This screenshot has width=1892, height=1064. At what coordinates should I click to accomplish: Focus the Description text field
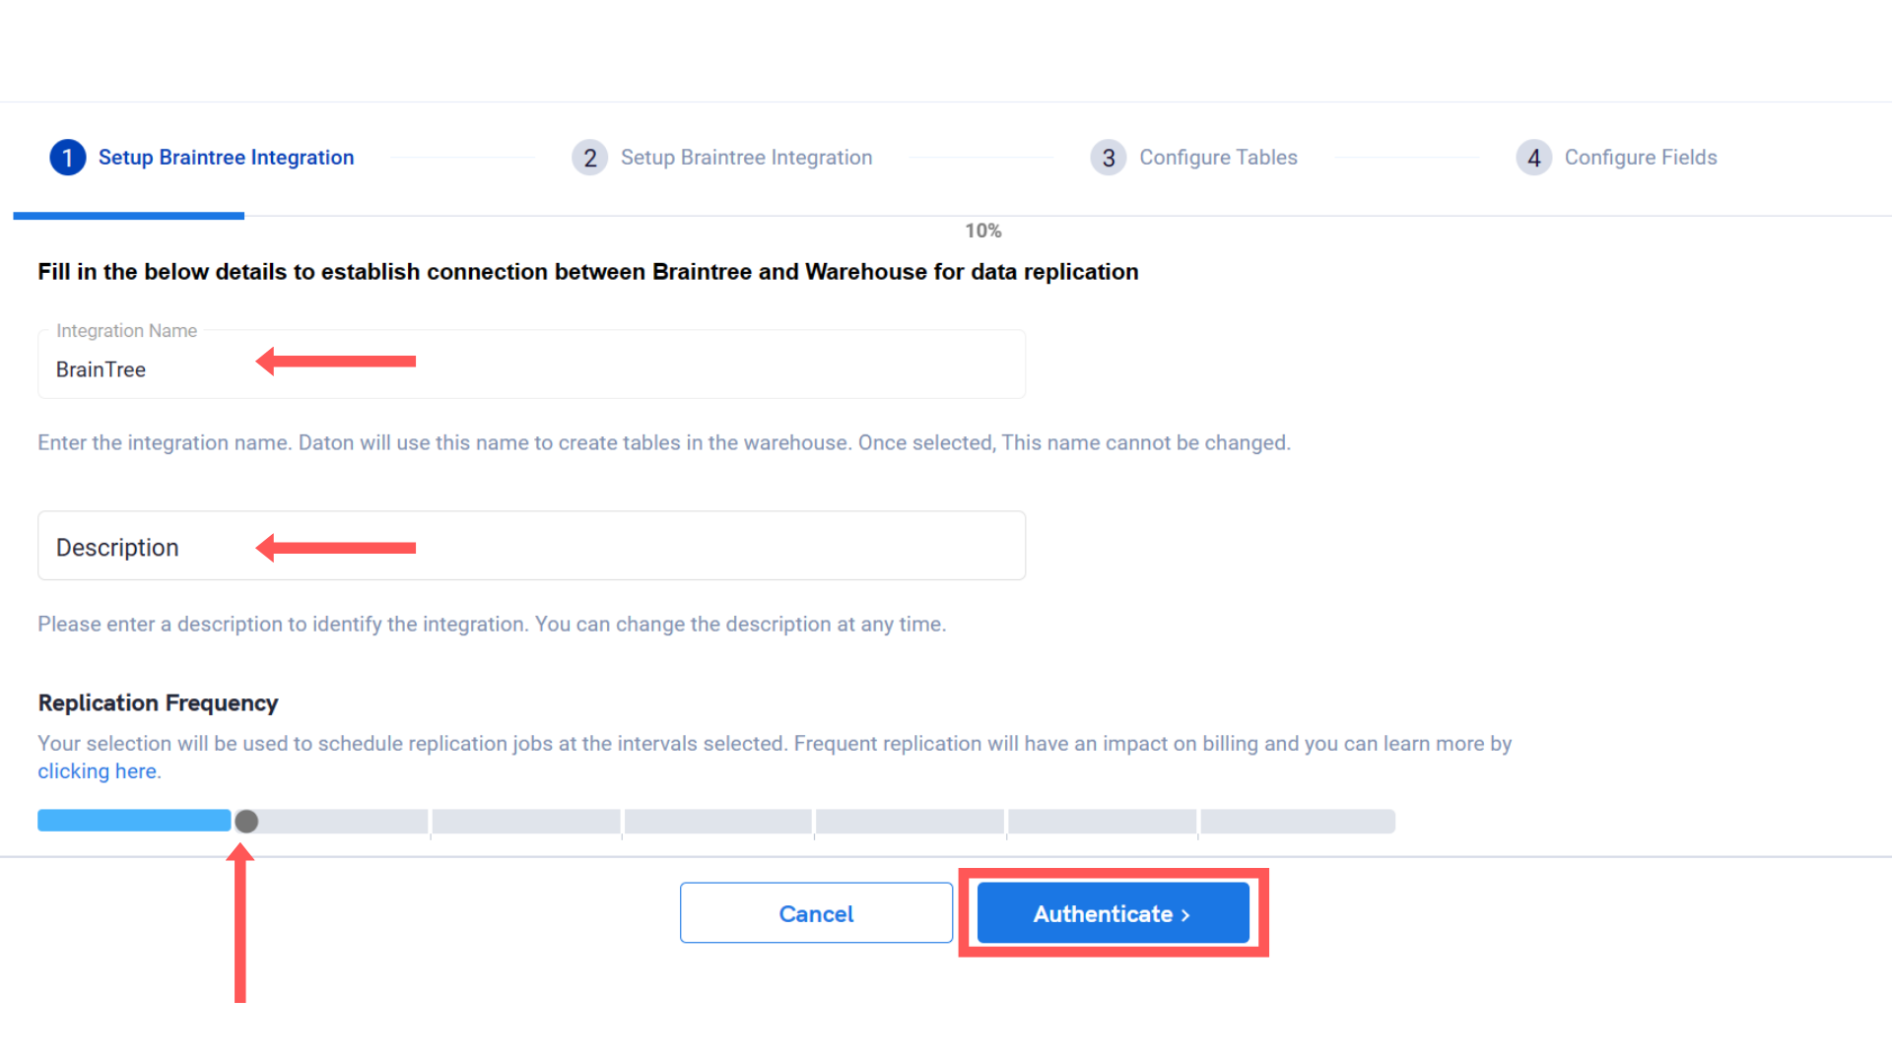click(531, 546)
